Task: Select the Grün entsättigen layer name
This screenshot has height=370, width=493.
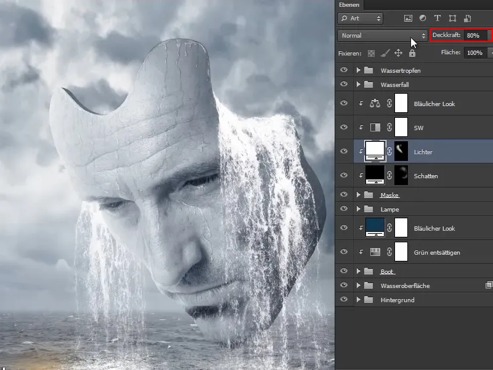Action: (x=437, y=253)
